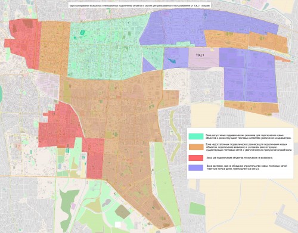Click the green zone legend description text
The image size is (298, 233).
point(249,136)
